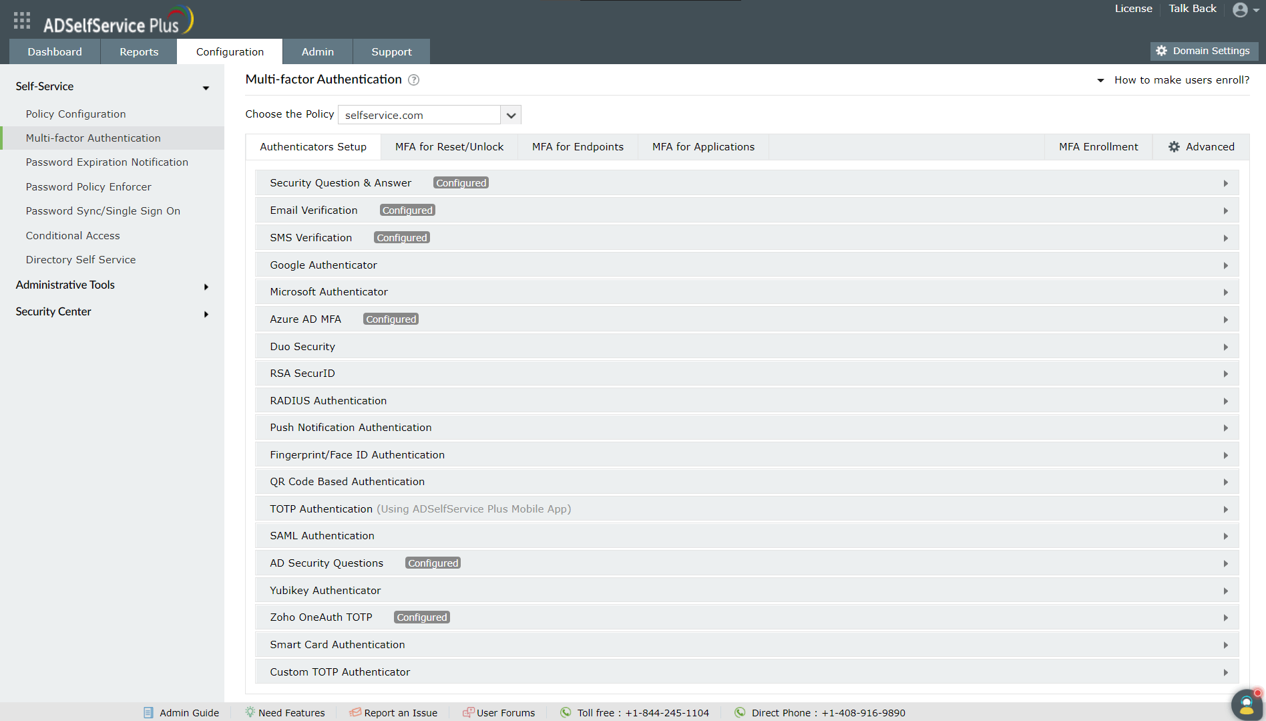Click the User Forums icon

tap(469, 712)
